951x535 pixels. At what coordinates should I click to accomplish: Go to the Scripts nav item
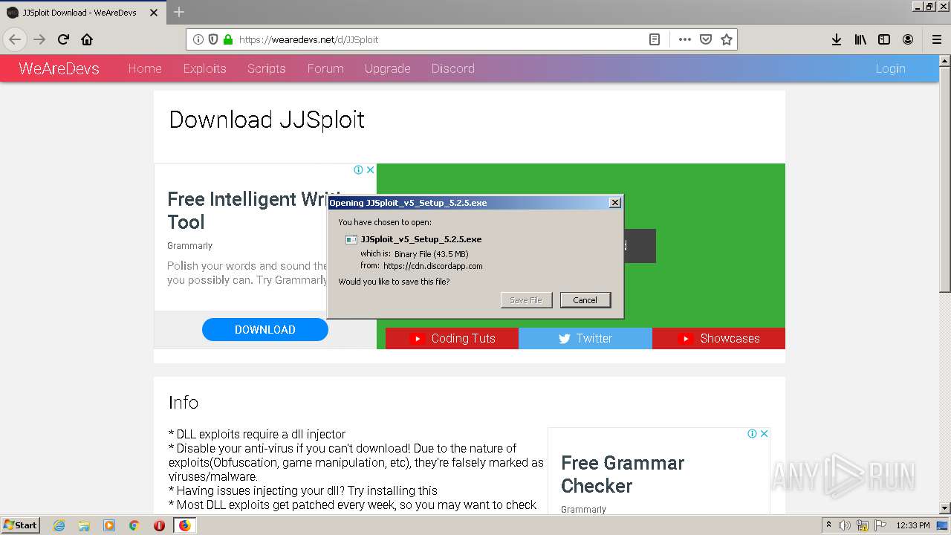[x=266, y=68]
